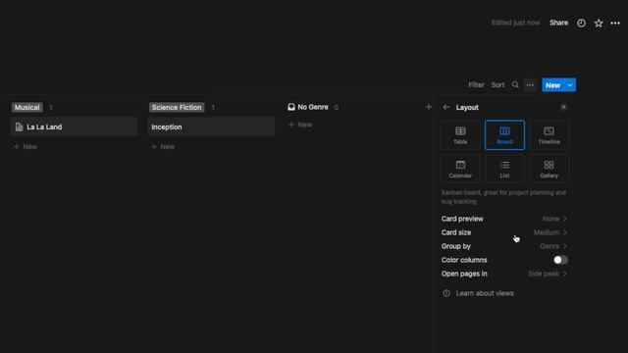The height and width of the screenshot is (353, 628).
Task: Add new card under Musical
Action: click(26, 147)
